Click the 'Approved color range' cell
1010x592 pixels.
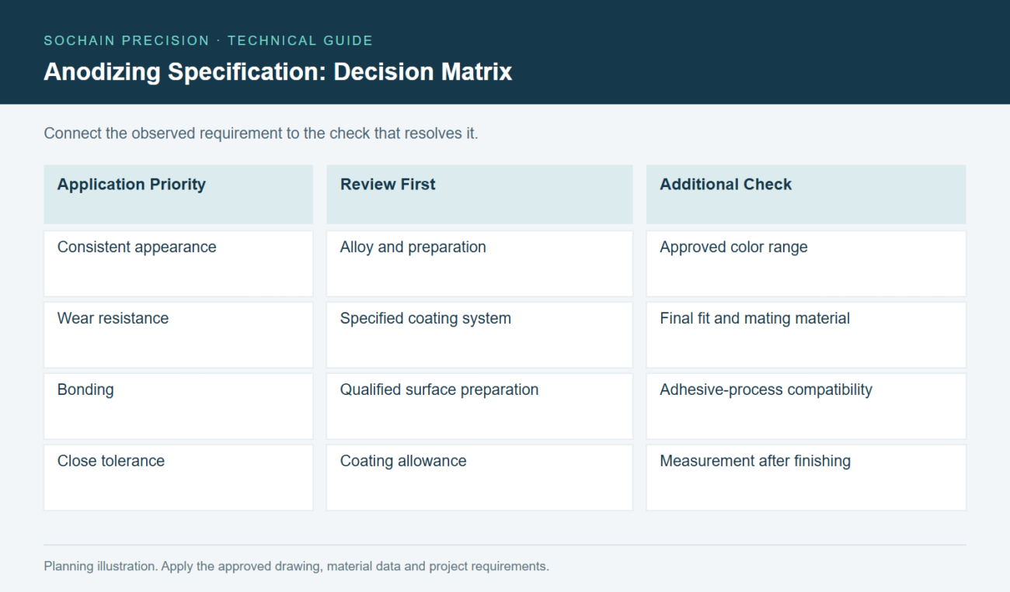806,263
